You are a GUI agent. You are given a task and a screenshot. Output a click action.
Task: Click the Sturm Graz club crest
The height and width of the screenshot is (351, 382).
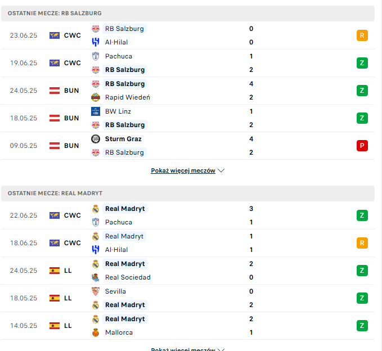tap(96, 139)
